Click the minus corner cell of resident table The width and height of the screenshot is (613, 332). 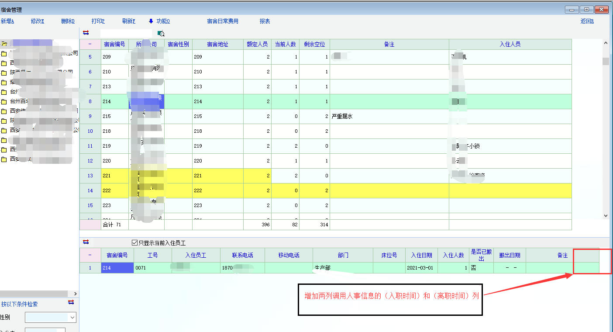click(x=90, y=255)
